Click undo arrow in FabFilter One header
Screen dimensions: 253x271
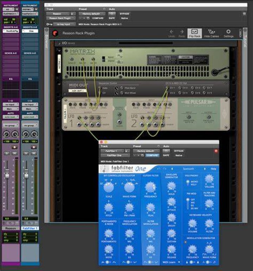coord(159,169)
